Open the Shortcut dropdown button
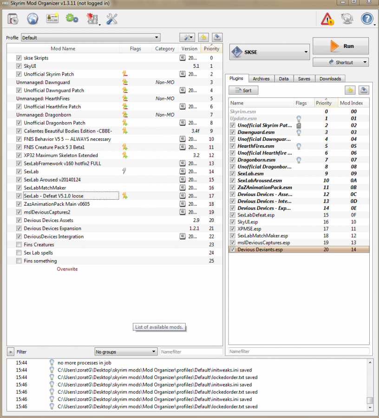The width and height of the screenshot is (379, 418). point(340,62)
